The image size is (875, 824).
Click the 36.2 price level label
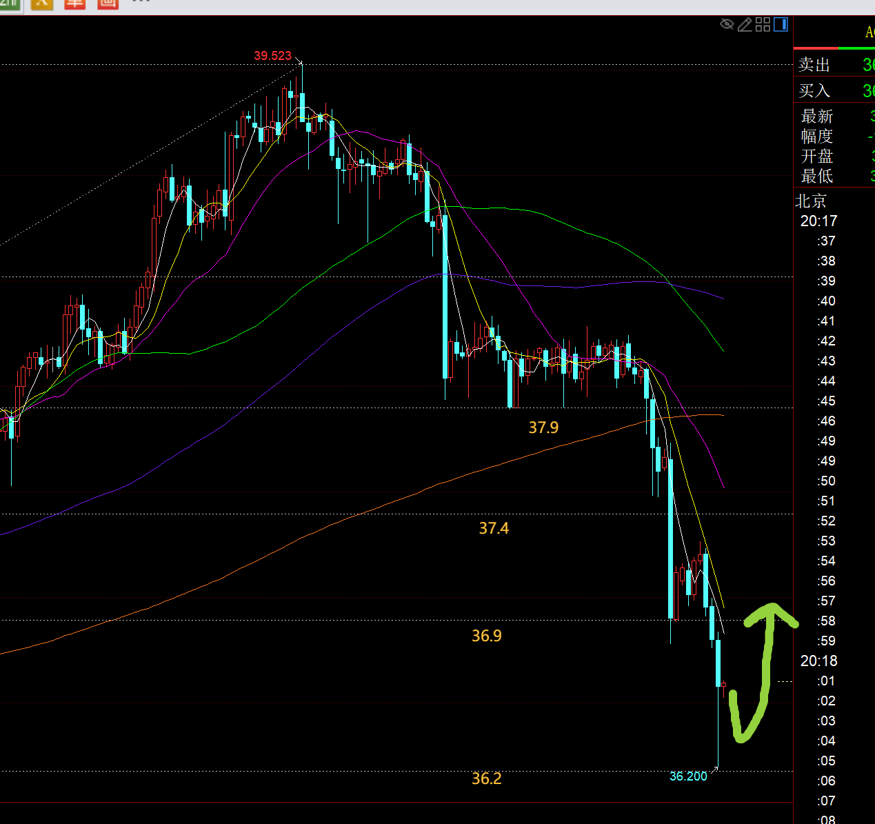487,779
